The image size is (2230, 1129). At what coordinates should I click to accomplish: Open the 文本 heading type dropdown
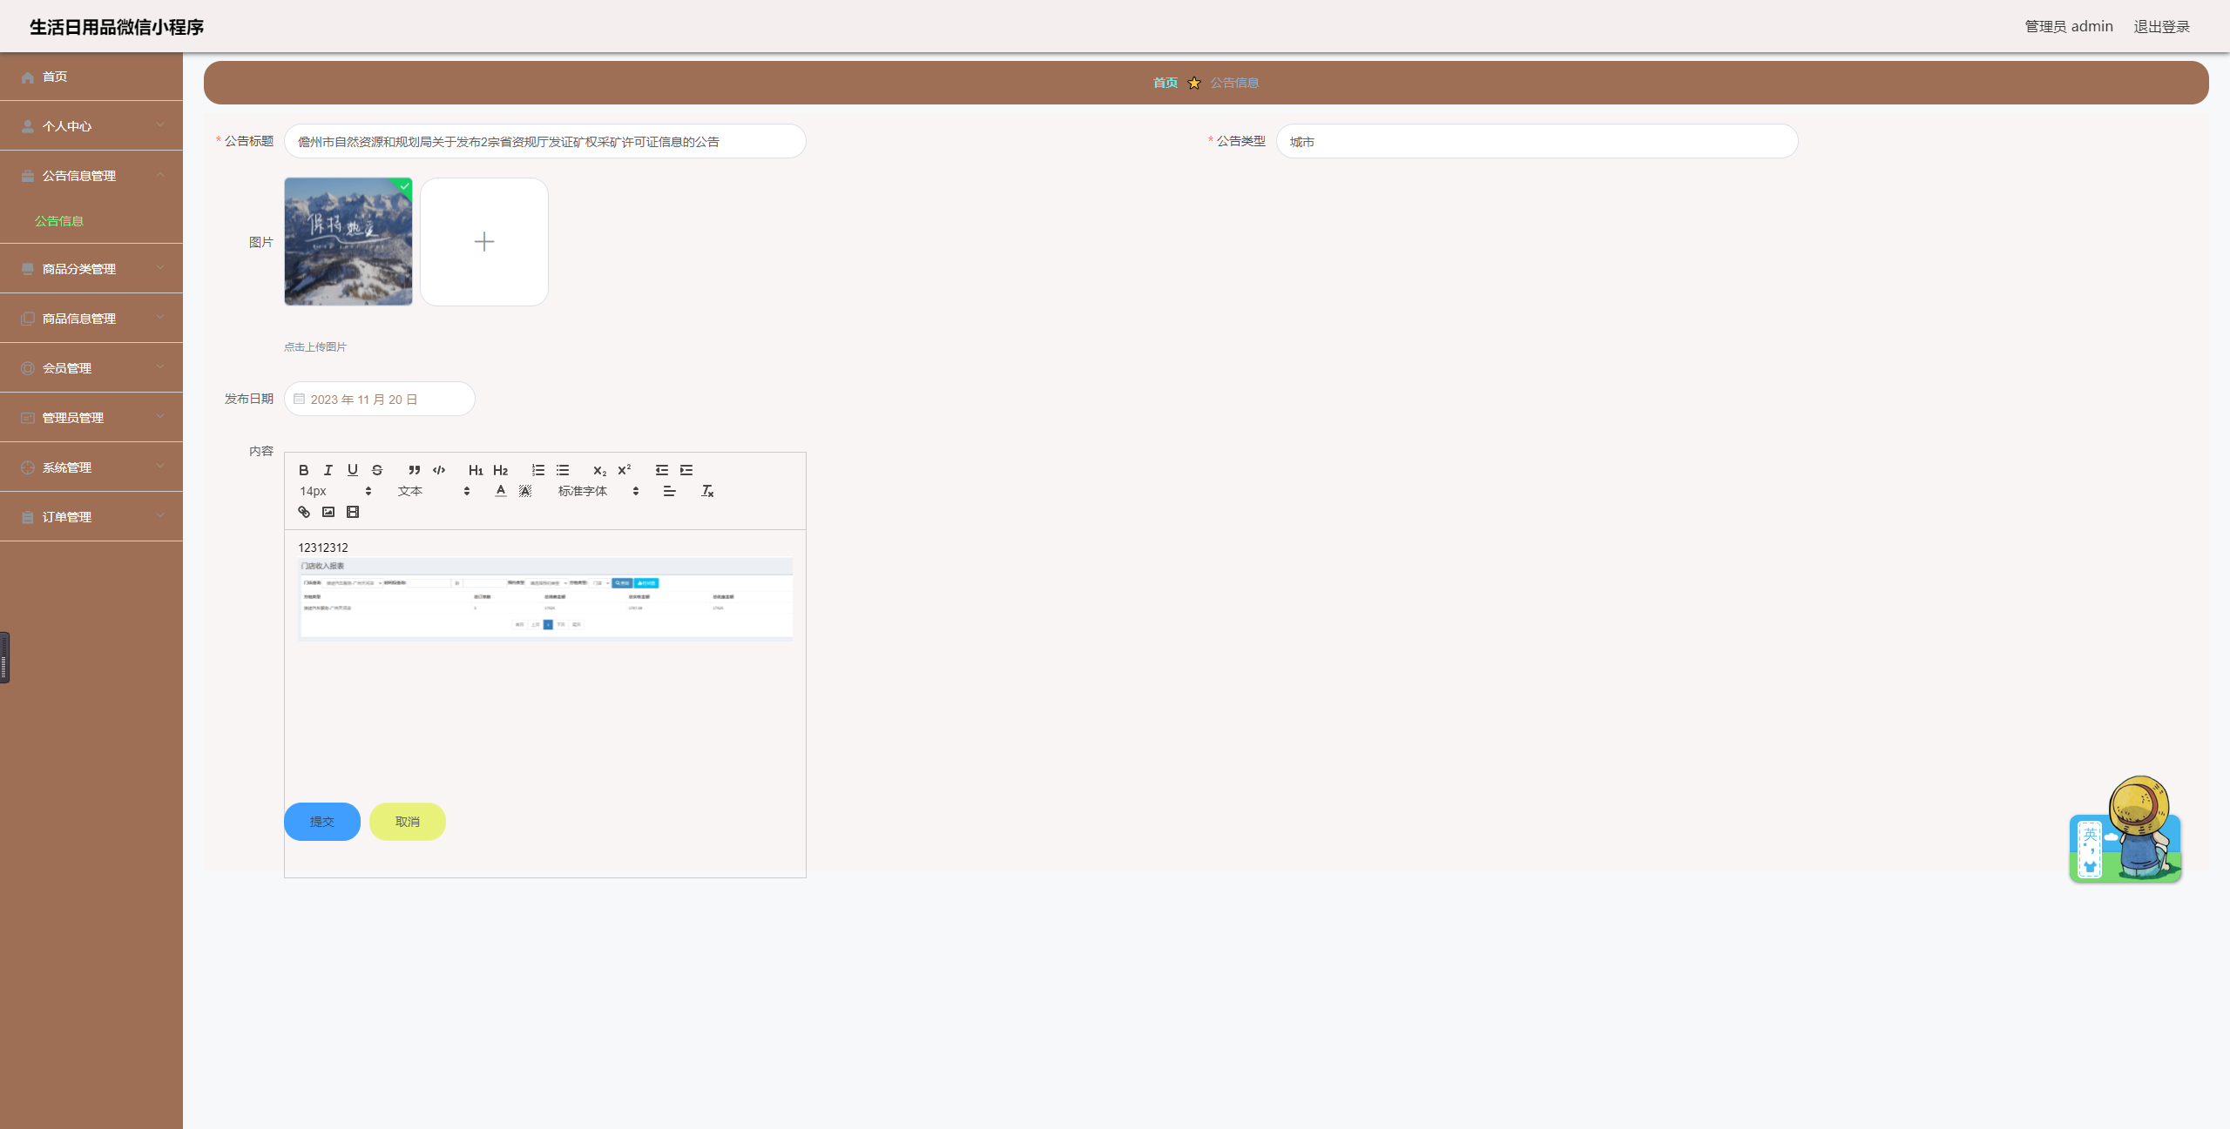434,491
